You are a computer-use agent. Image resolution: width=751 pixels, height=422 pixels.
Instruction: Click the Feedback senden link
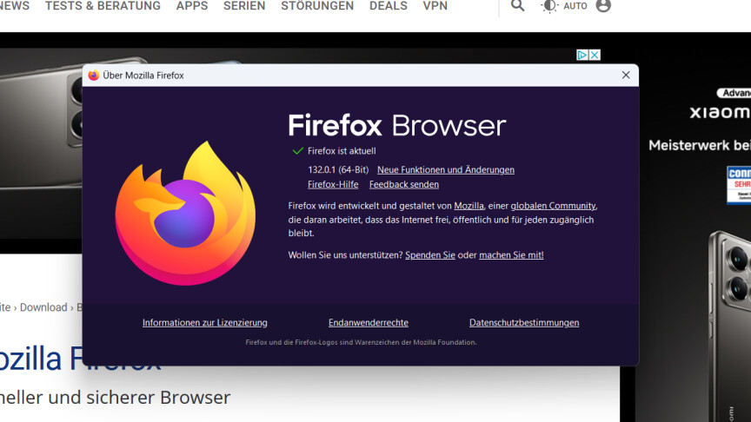pyautogui.click(x=404, y=184)
